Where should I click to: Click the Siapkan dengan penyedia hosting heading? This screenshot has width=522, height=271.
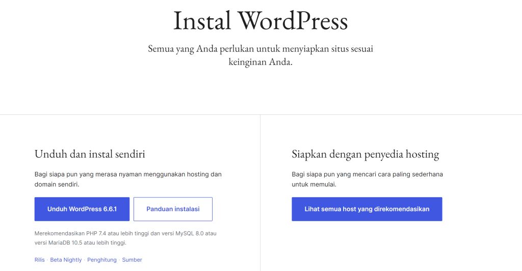pyautogui.click(x=366, y=154)
